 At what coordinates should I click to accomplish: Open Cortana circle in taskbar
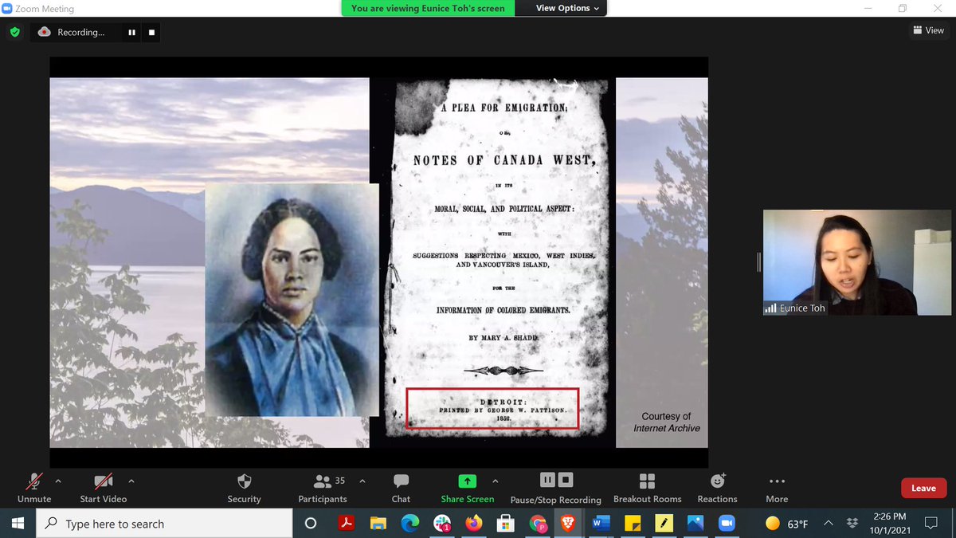(x=311, y=524)
